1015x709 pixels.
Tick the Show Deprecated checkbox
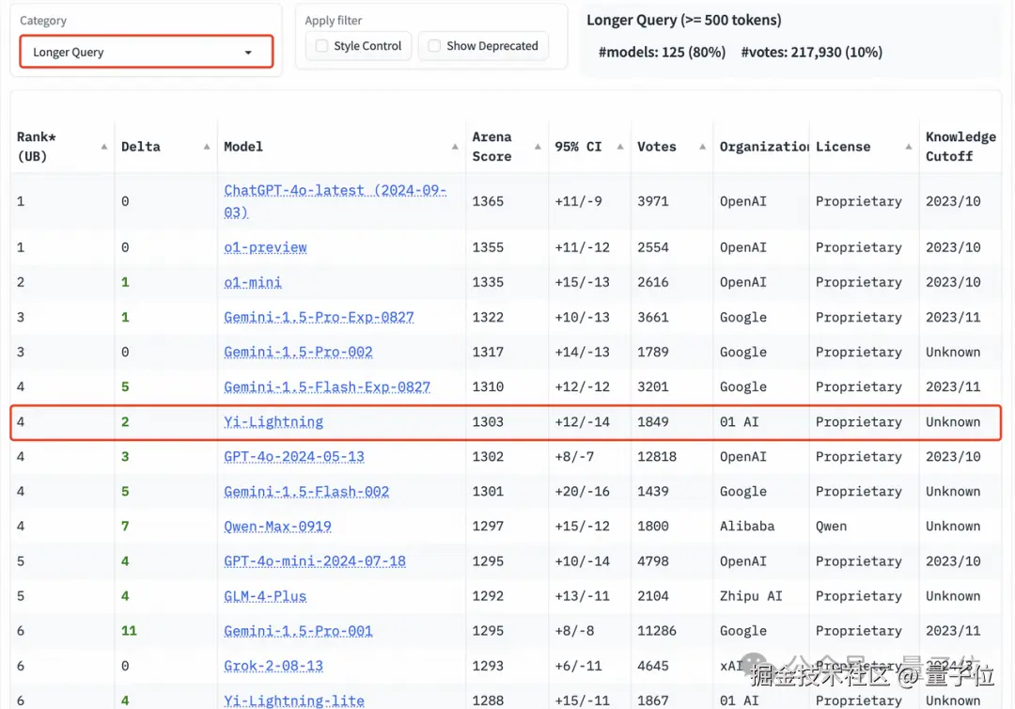[x=434, y=46]
